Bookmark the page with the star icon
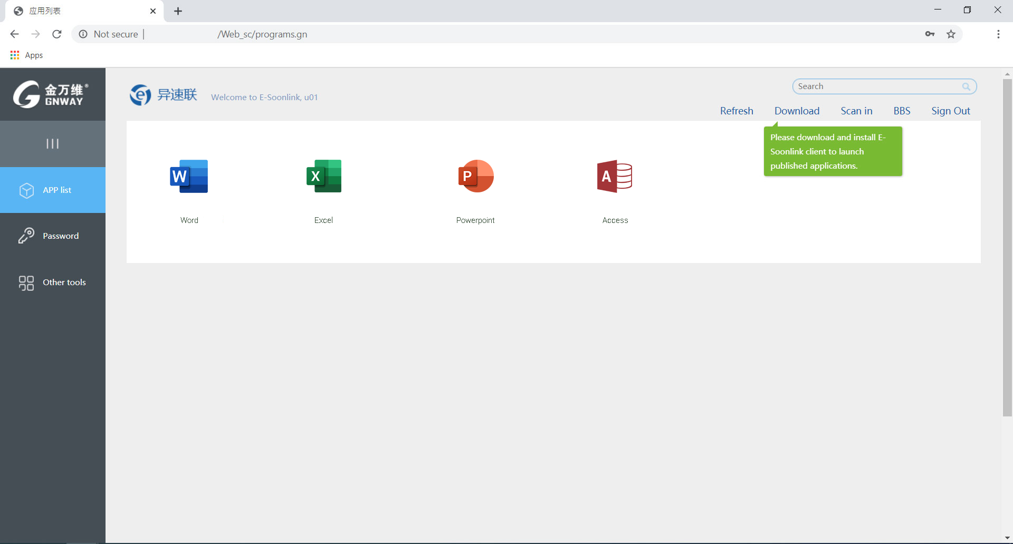 click(951, 34)
